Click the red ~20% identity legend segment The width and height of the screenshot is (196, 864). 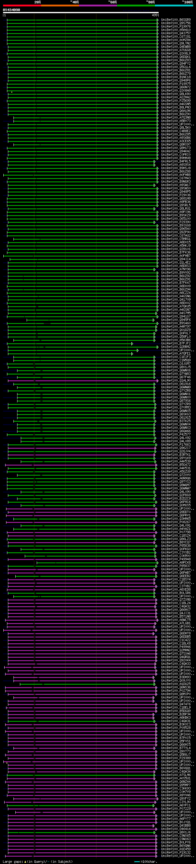22,6
